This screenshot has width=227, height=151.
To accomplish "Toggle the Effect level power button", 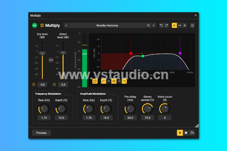I will pyautogui.click(x=54, y=85).
